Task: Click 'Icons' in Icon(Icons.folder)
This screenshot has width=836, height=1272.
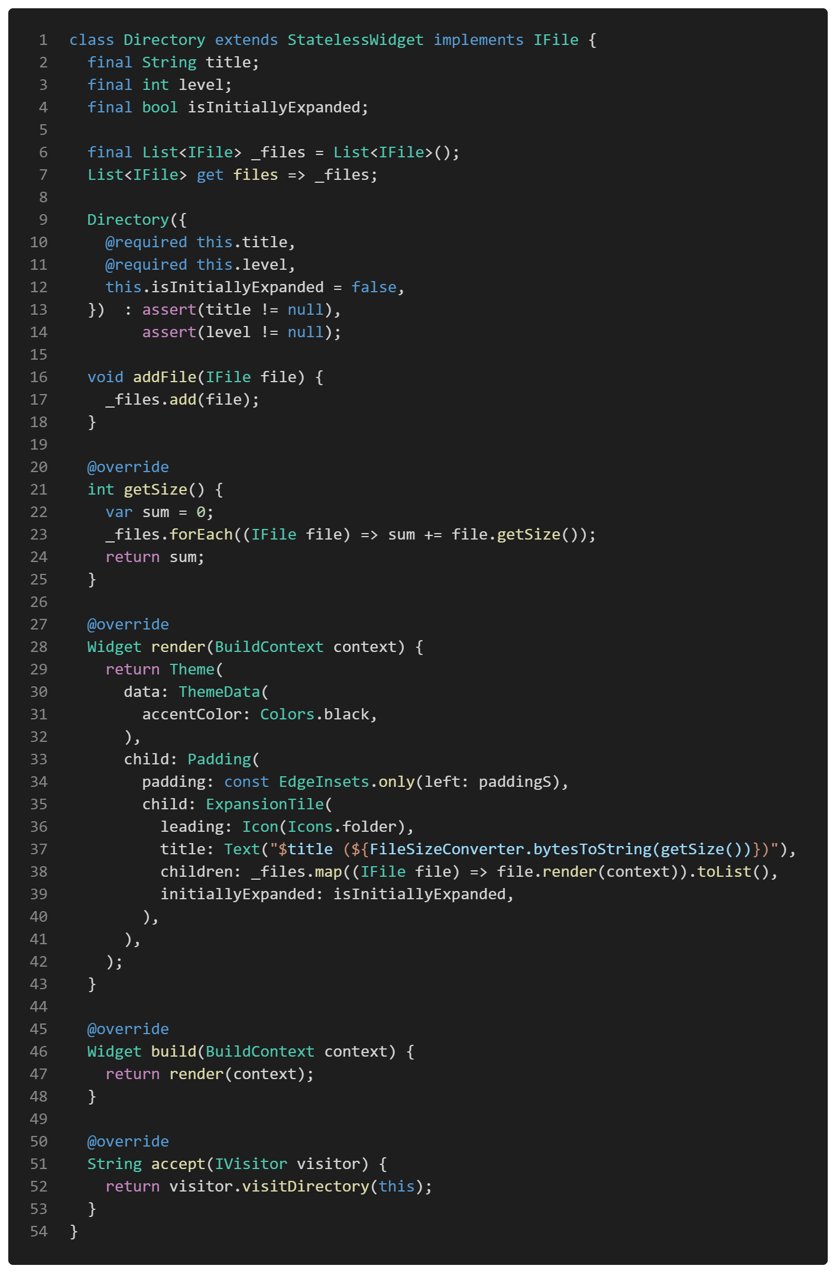Action: 310,827
